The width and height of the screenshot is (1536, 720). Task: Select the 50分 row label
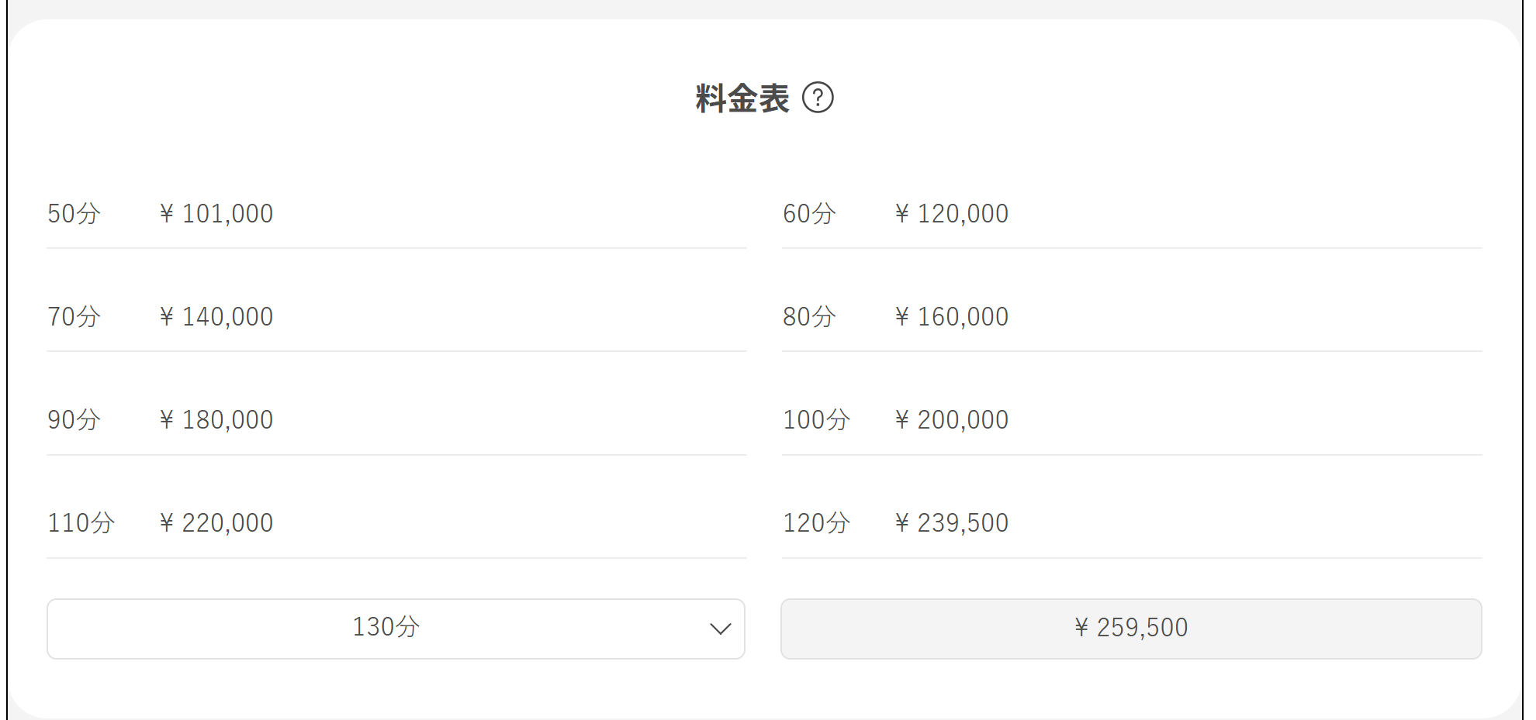tap(74, 214)
